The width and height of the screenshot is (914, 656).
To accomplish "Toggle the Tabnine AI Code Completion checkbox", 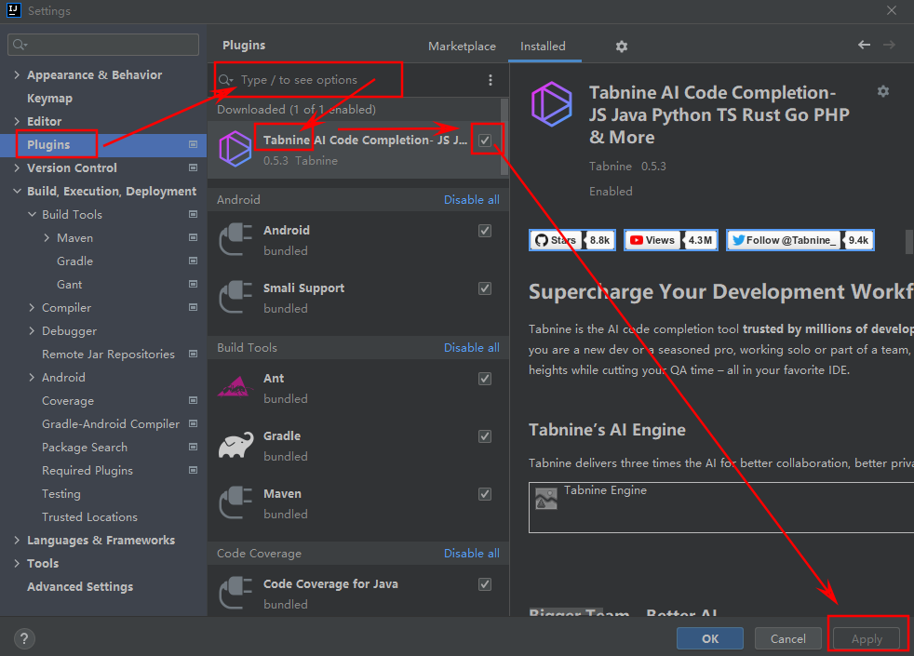I will 484,141.
